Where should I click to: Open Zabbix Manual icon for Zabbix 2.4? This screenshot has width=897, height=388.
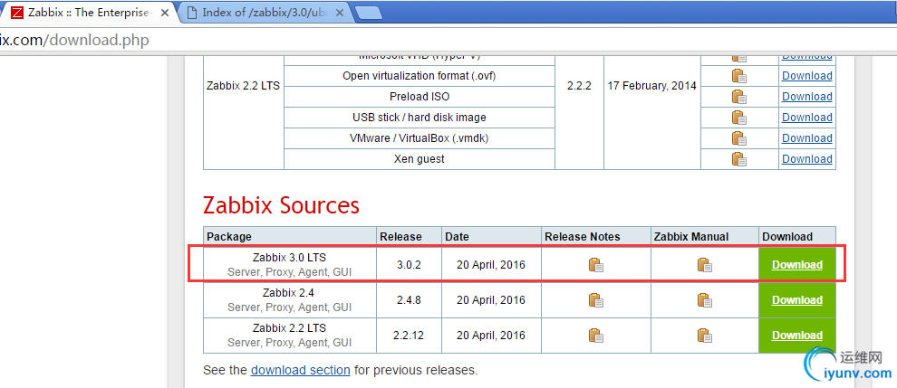(x=705, y=300)
